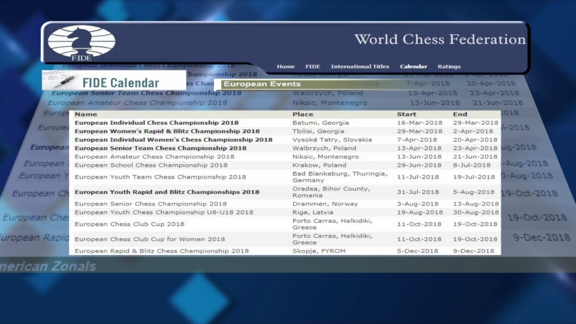The image size is (576, 324).
Task: Open European Youth Team Chess Championship 2018
Action: click(160, 177)
